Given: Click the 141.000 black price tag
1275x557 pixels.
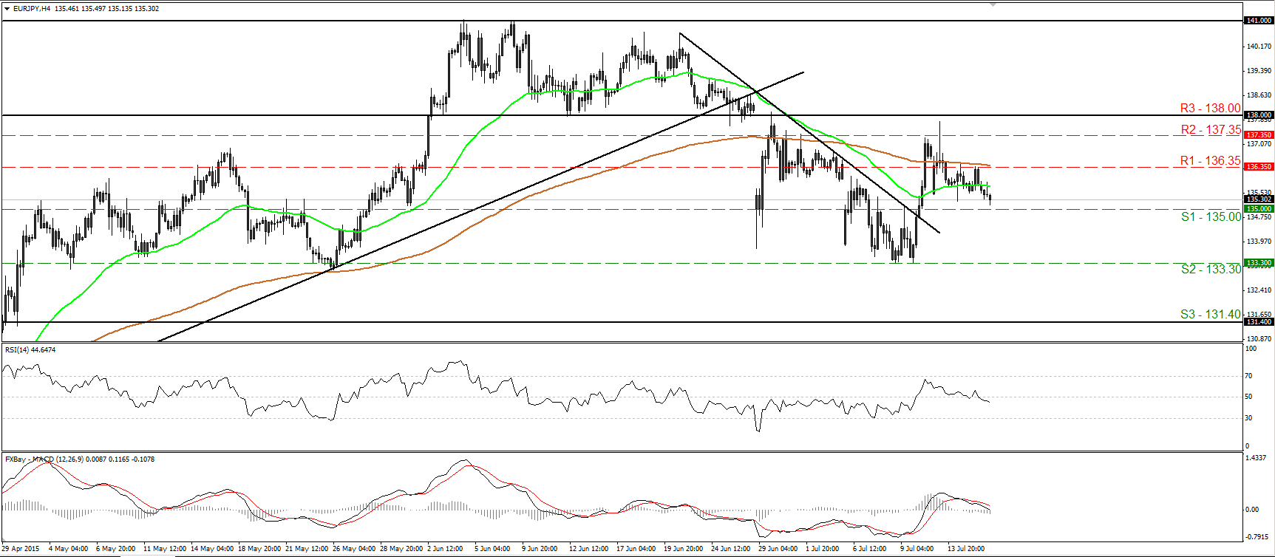Looking at the screenshot, I should pos(1259,21).
